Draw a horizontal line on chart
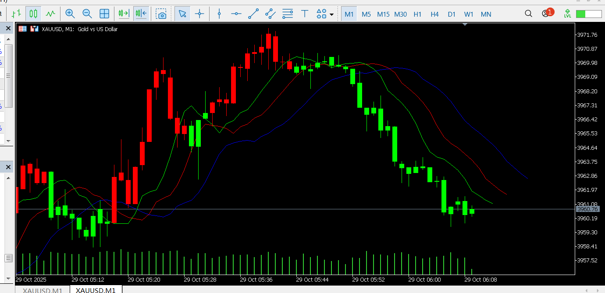The width and height of the screenshot is (605, 293). tap(236, 14)
